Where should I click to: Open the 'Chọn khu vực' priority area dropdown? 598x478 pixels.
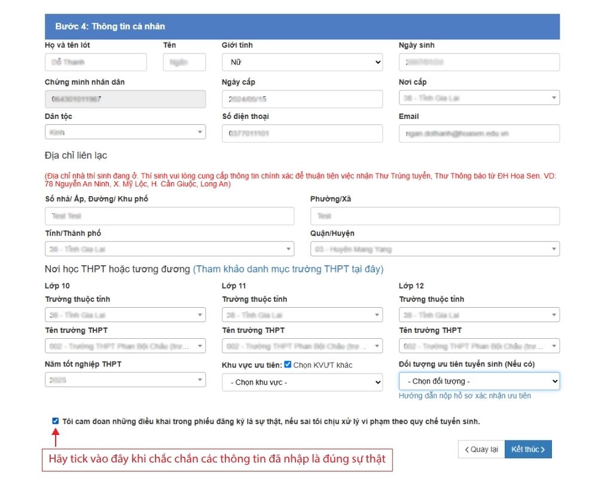(x=302, y=382)
